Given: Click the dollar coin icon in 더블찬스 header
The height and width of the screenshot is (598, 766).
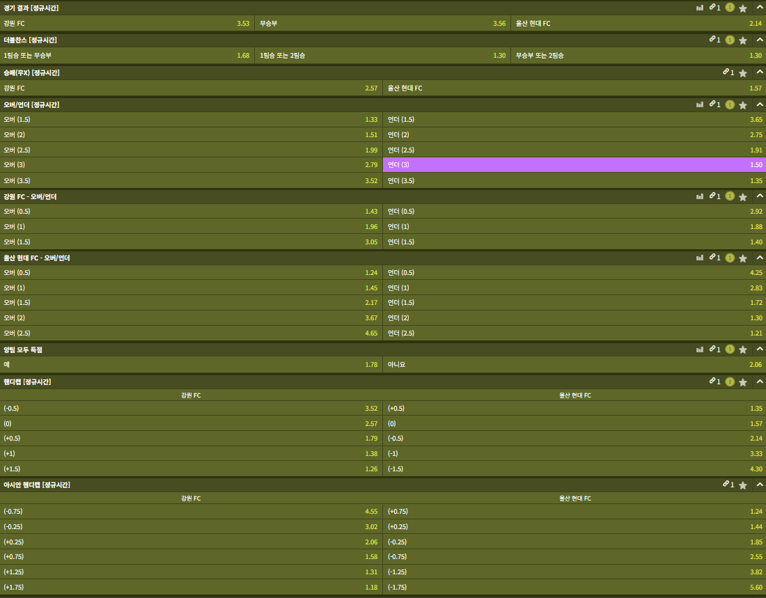Looking at the screenshot, I should 730,40.
